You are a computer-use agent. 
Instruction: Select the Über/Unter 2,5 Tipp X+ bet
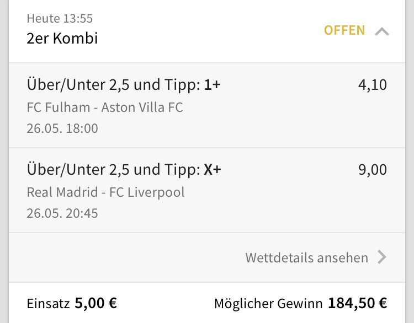coord(124,170)
